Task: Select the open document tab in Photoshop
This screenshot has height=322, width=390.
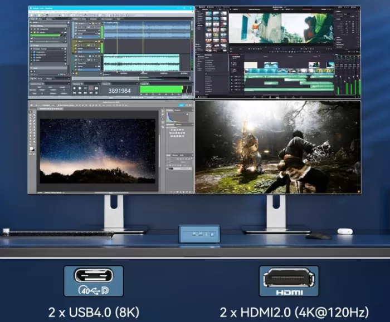Action: (51, 109)
